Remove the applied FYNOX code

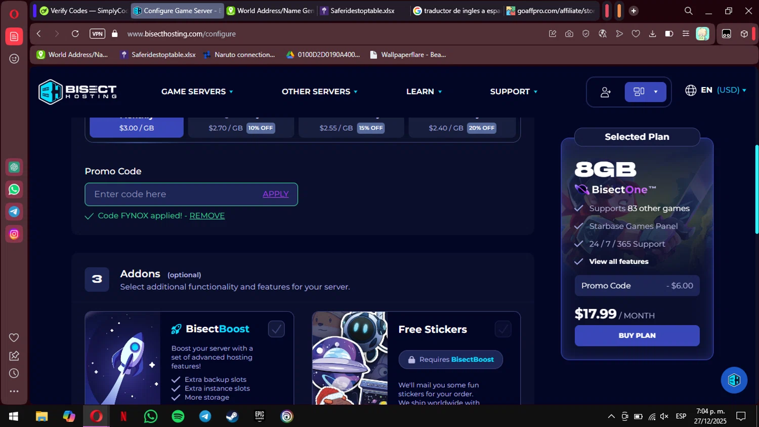[x=207, y=216]
